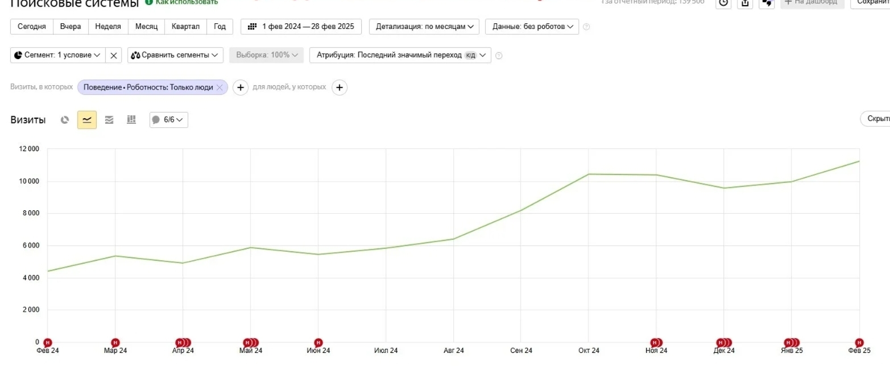Open help icon next to data filter

(x=586, y=27)
